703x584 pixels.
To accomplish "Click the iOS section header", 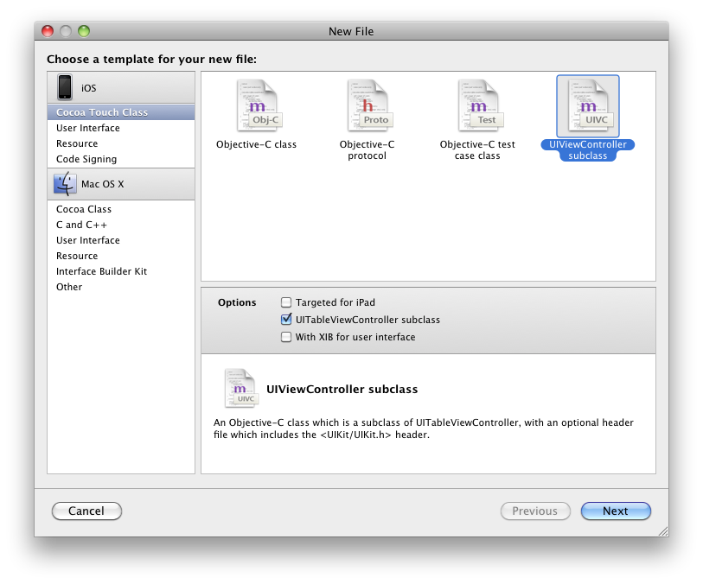I will (121, 88).
